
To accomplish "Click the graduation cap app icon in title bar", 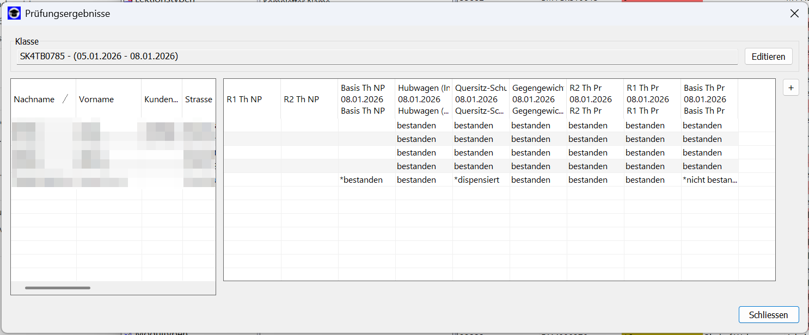I will (14, 14).
